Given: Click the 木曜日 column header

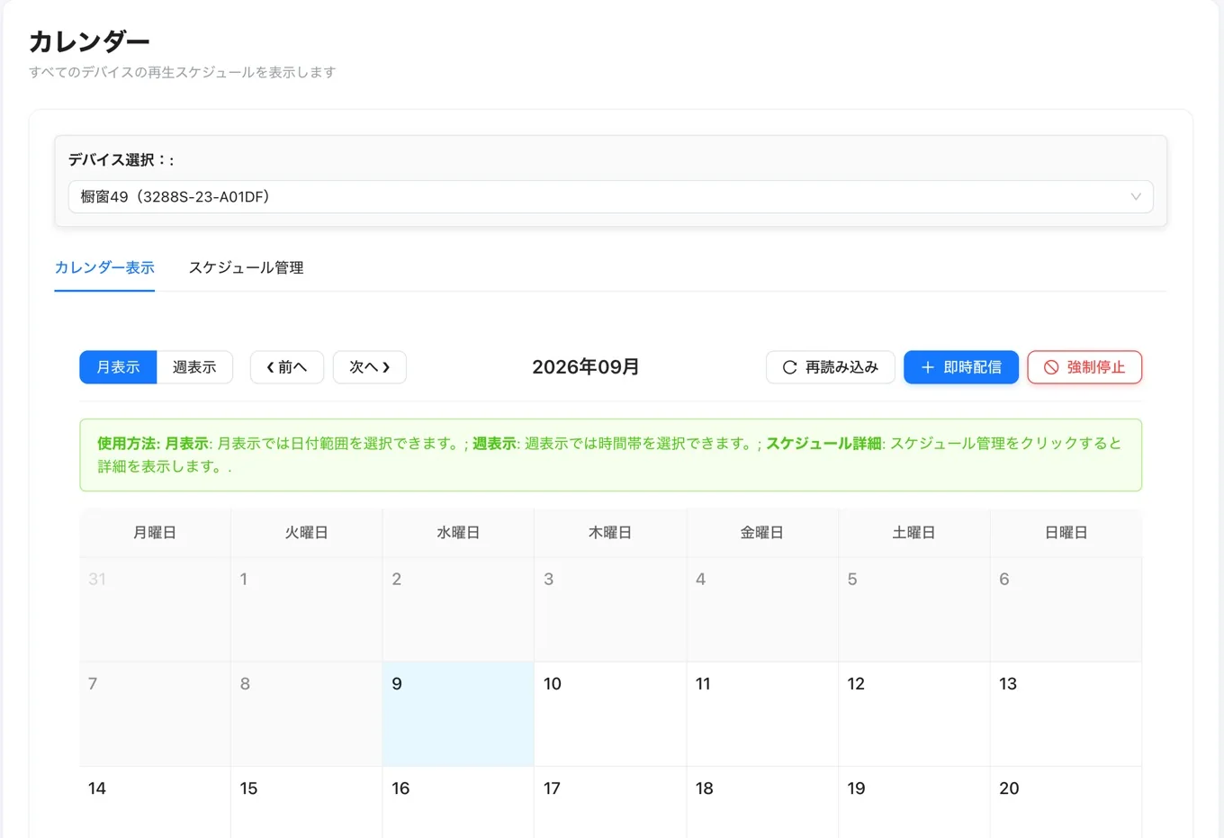Looking at the screenshot, I should pos(610,533).
